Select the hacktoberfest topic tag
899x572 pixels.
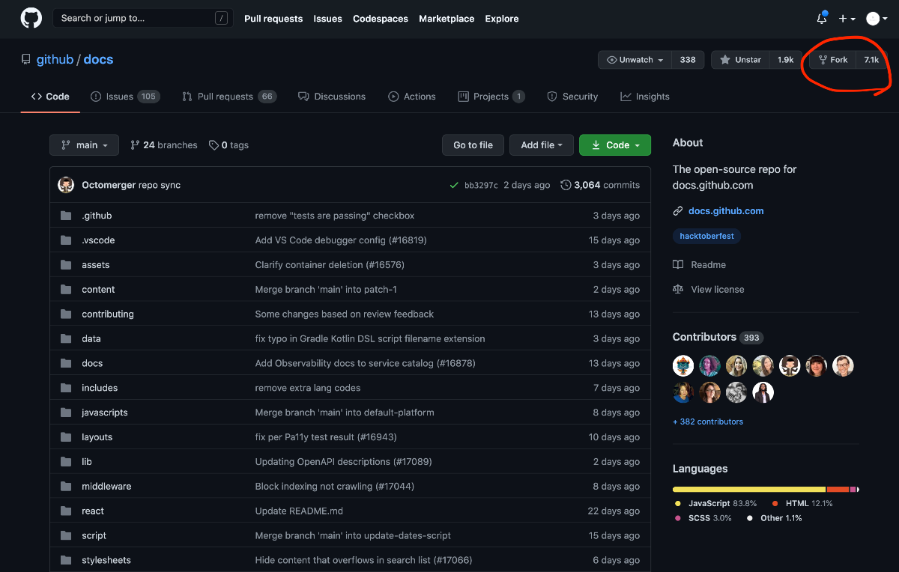point(707,236)
